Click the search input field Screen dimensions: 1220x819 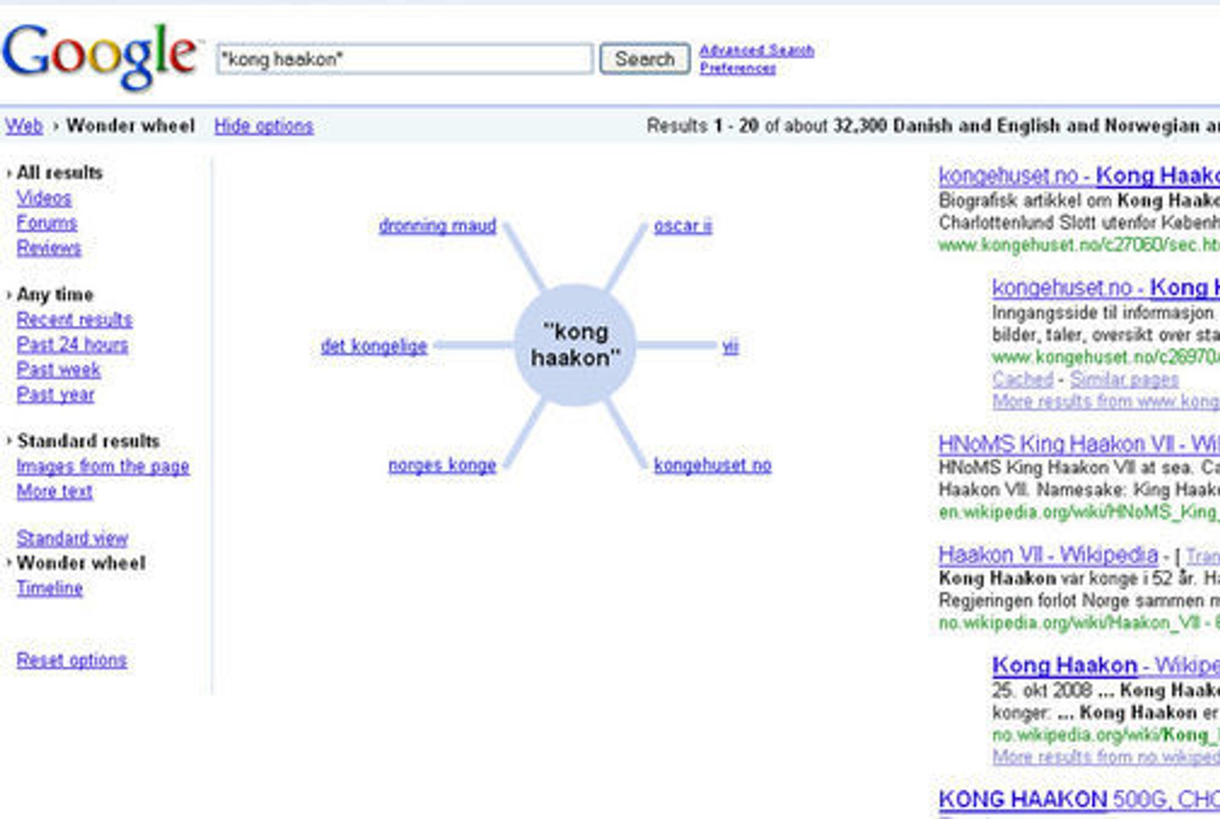coord(404,59)
